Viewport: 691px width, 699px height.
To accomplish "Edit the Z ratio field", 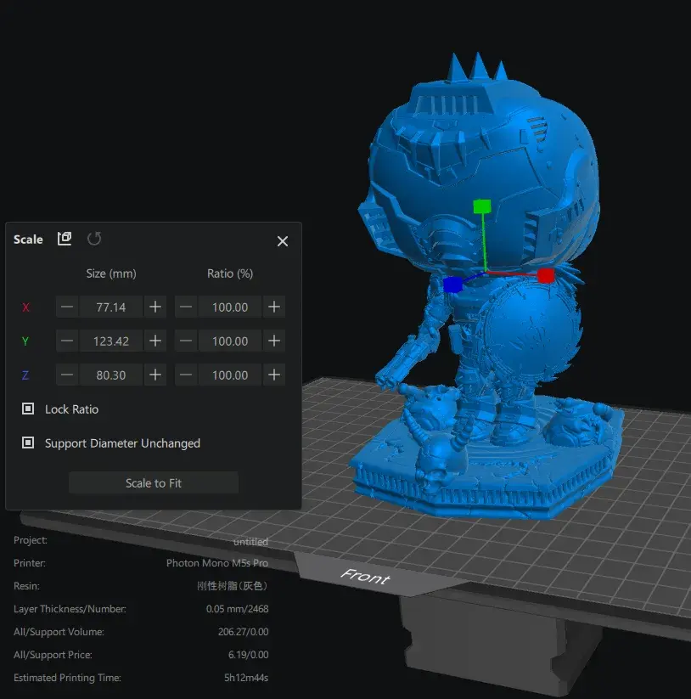I will [x=230, y=375].
